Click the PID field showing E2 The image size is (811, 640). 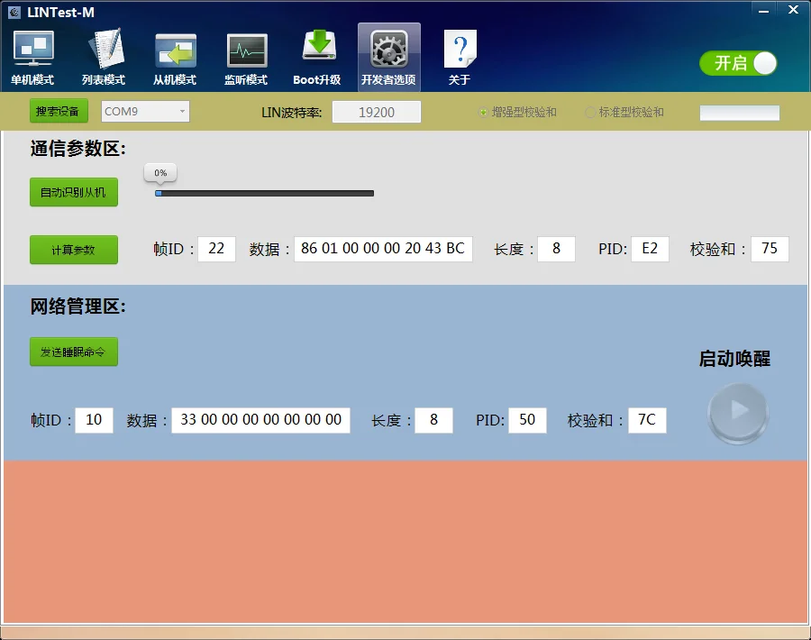650,249
